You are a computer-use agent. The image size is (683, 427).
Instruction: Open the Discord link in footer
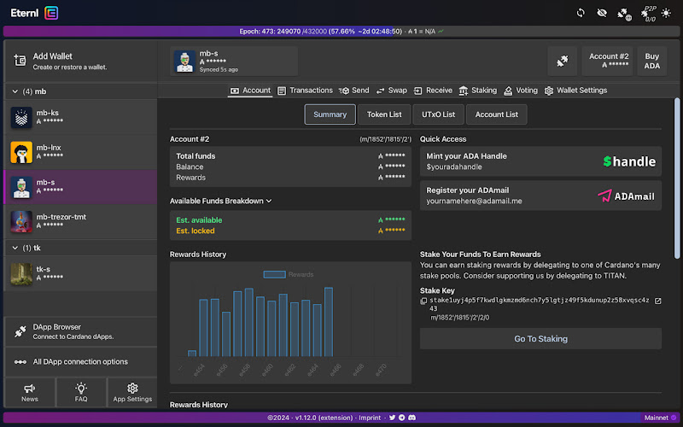pyautogui.click(x=412, y=418)
